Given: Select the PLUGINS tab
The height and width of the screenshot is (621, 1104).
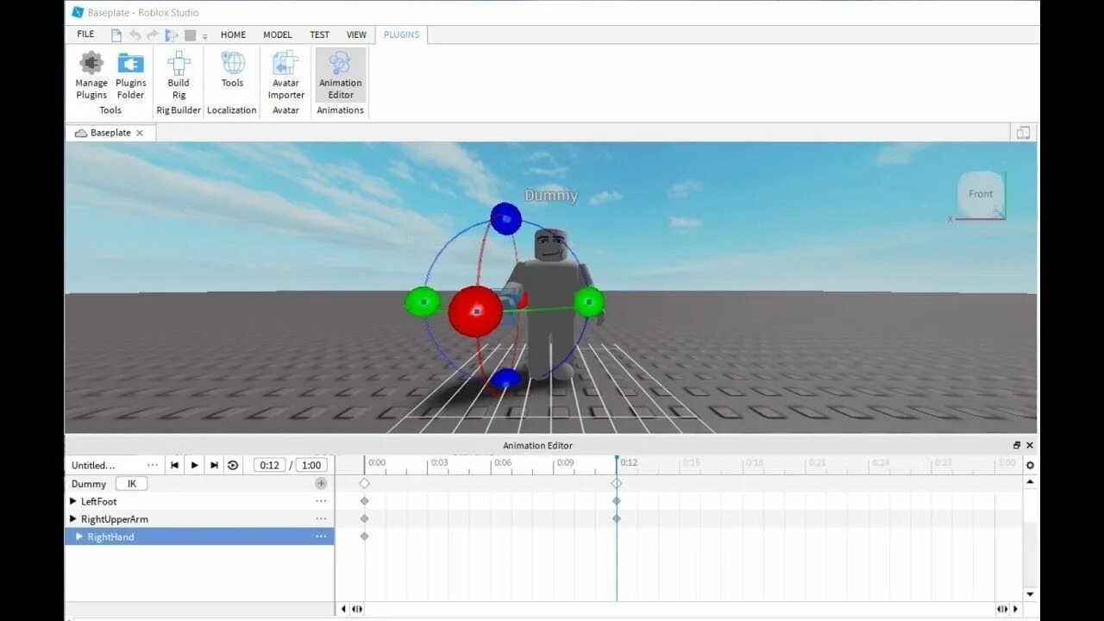Looking at the screenshot, I should point(401,34).
